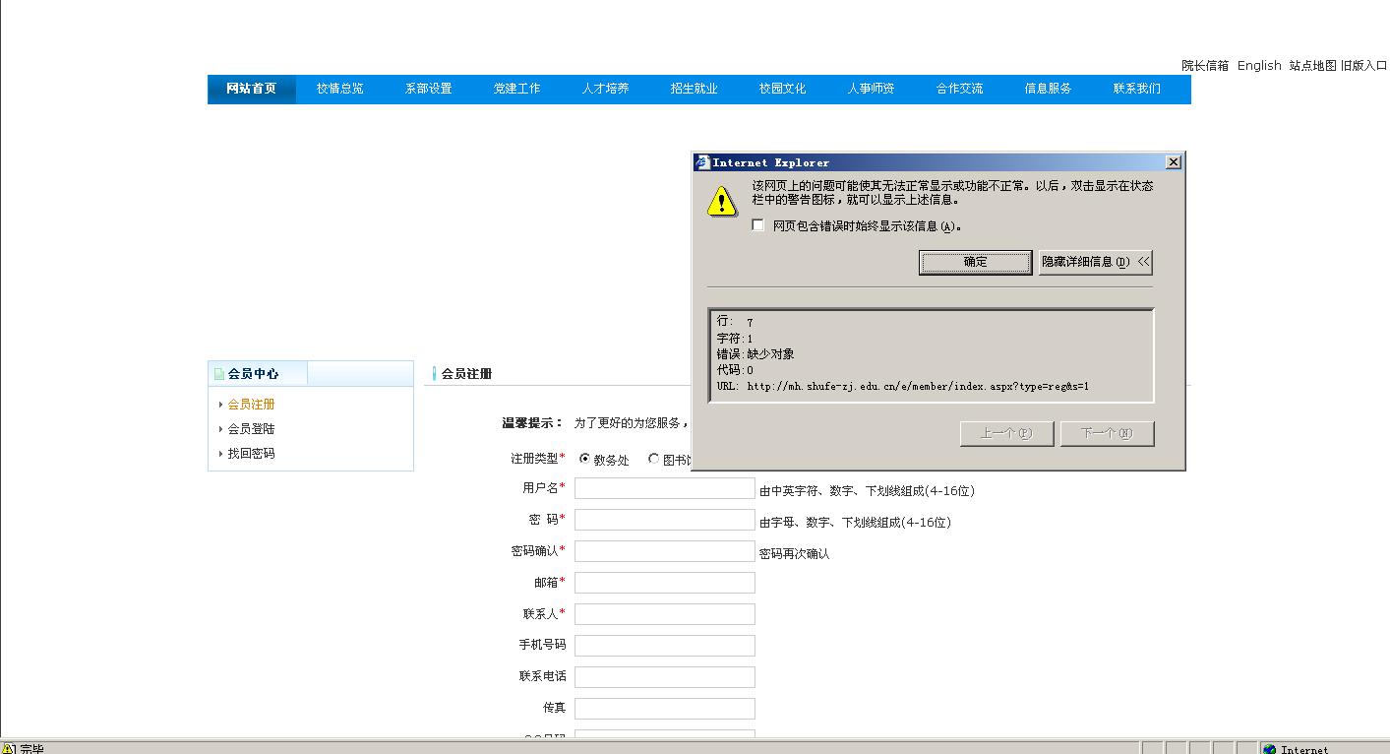Close the Internet Explorer error dialog
This screenshot has height=754, width=1390.
[x=1173, y=161]
